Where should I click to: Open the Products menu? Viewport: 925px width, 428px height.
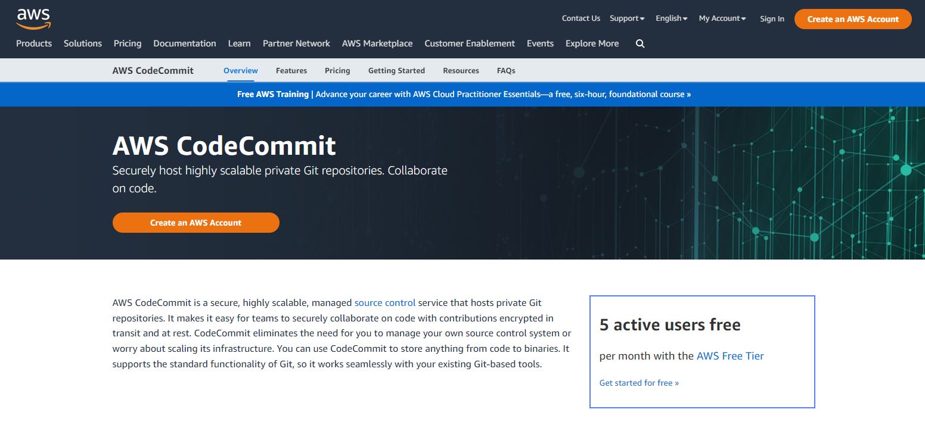click(x=34, y=43)
